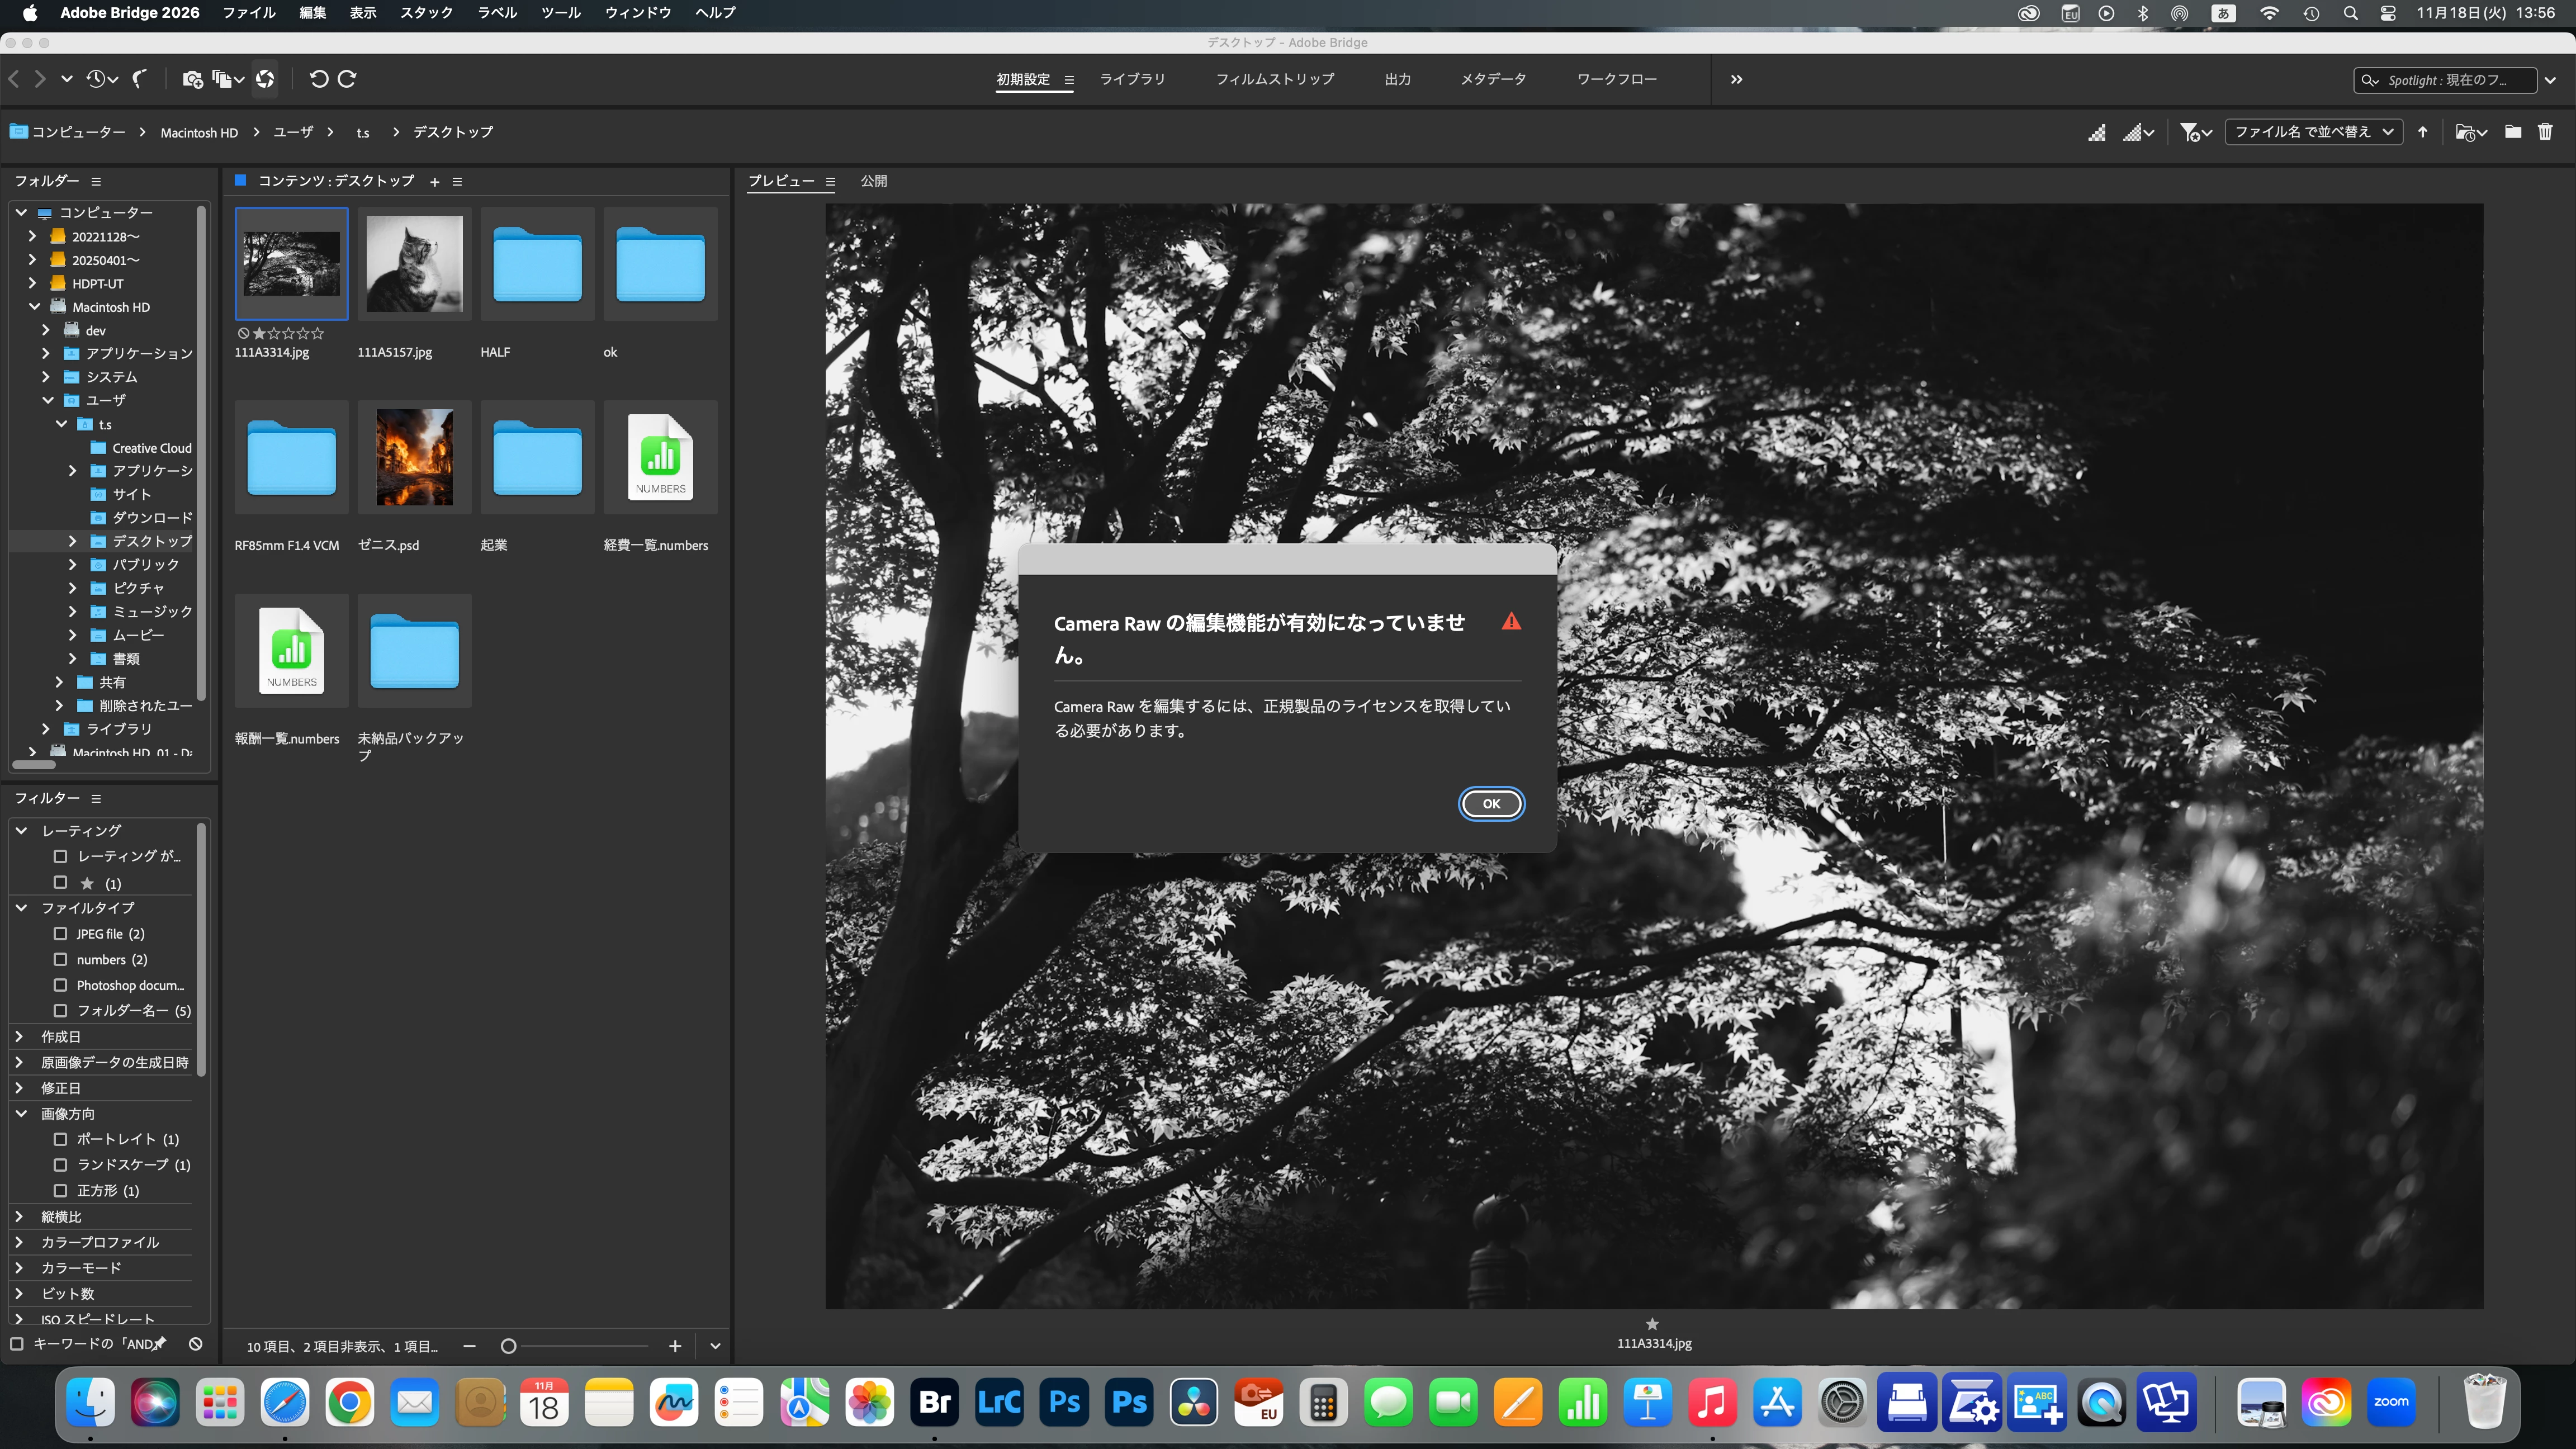Click the 公開 panel tab label

[873, 181]
